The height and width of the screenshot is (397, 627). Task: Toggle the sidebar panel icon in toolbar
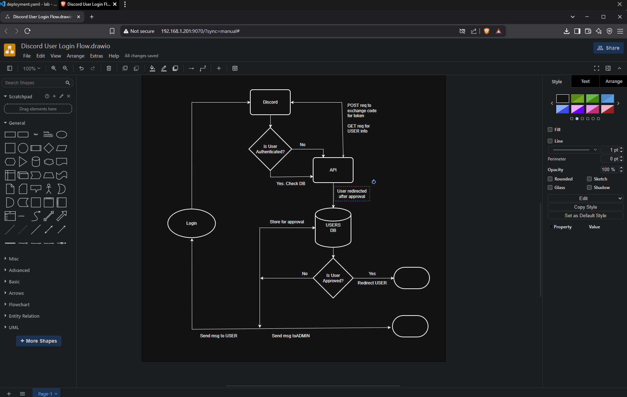tap(10, 68)
